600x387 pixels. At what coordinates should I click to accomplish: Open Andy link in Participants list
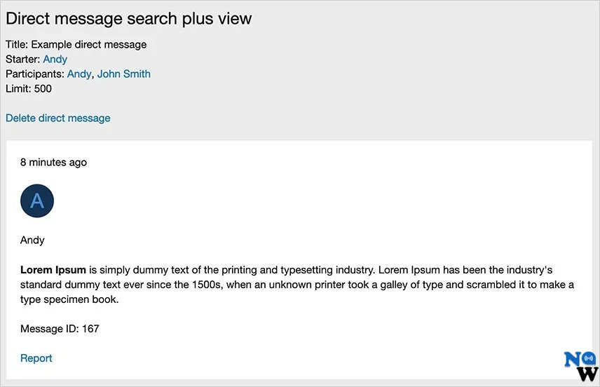(79, 74)
